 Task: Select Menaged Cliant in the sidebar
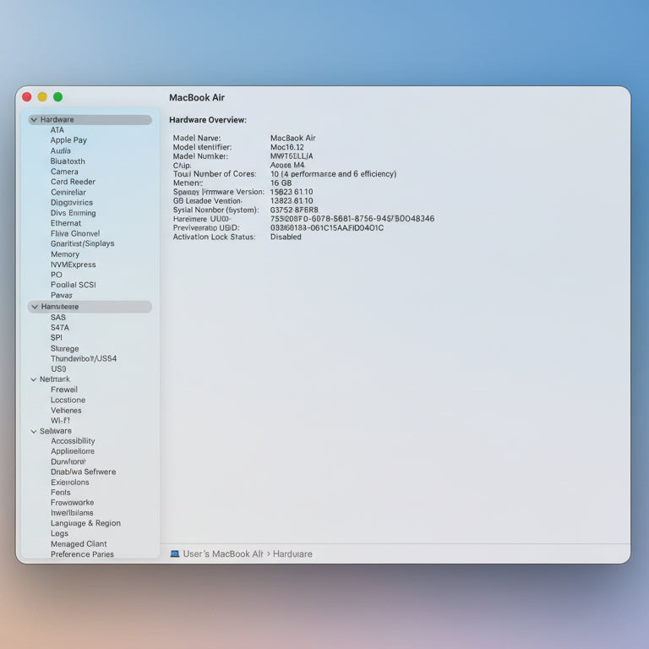coord(79,544)
